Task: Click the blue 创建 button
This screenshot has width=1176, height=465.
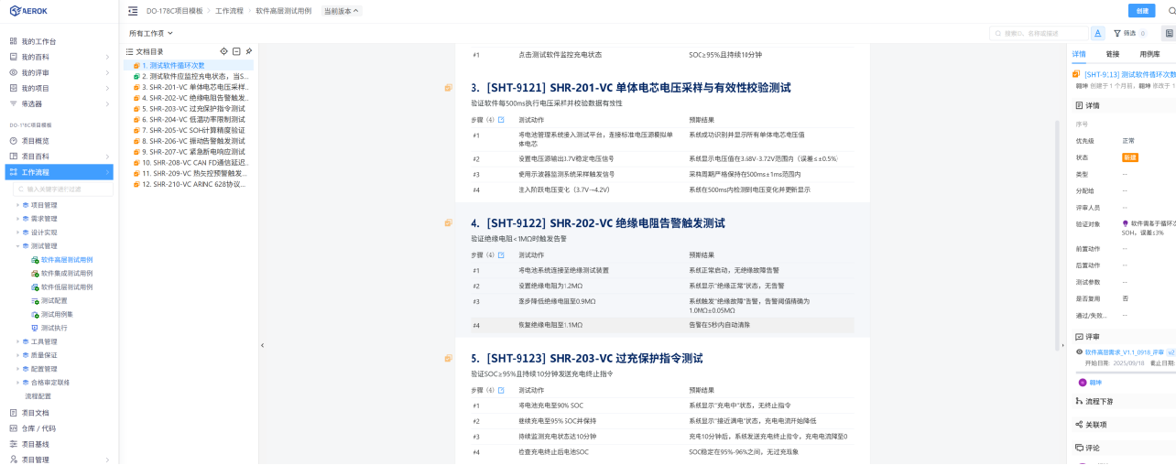Action: click(1141, 11)
